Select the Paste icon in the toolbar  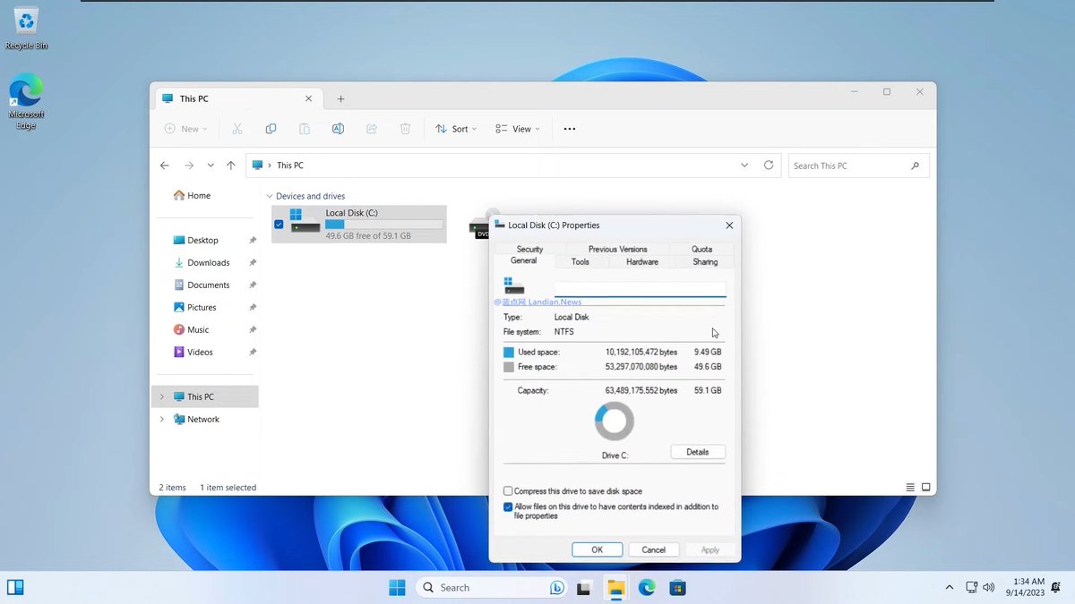pyautogui.click(x=304, y=128)
